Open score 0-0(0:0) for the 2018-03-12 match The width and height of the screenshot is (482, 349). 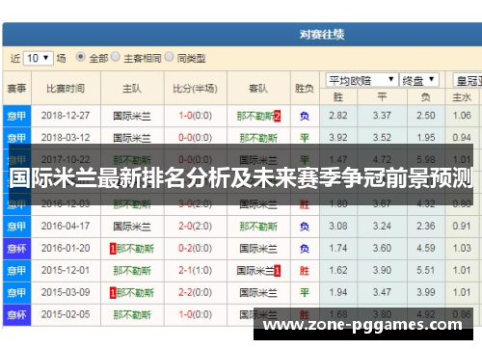(196, 138)
